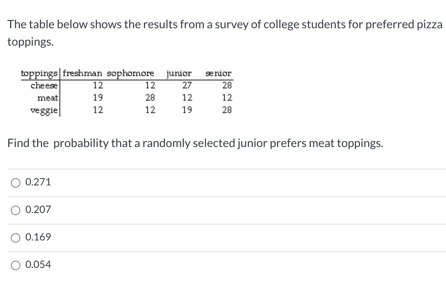
Task: Click the veggie row label
Action: [45, 109]
